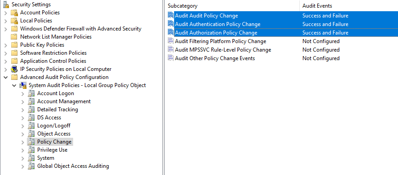The height and width of the screenshot is (175, 398).
Task: Expand the Account Logon node
Action: click(x=23, y=94)
